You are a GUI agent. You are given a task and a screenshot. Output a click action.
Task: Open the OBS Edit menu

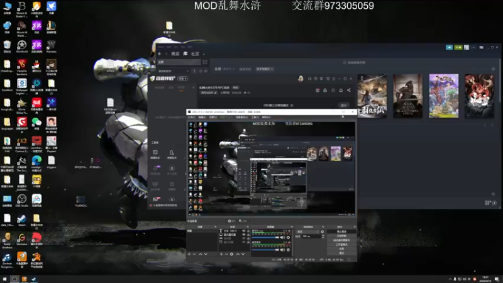pos(202,118)
